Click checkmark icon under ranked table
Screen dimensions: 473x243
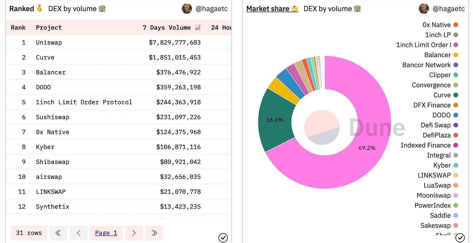click(223, 238)
